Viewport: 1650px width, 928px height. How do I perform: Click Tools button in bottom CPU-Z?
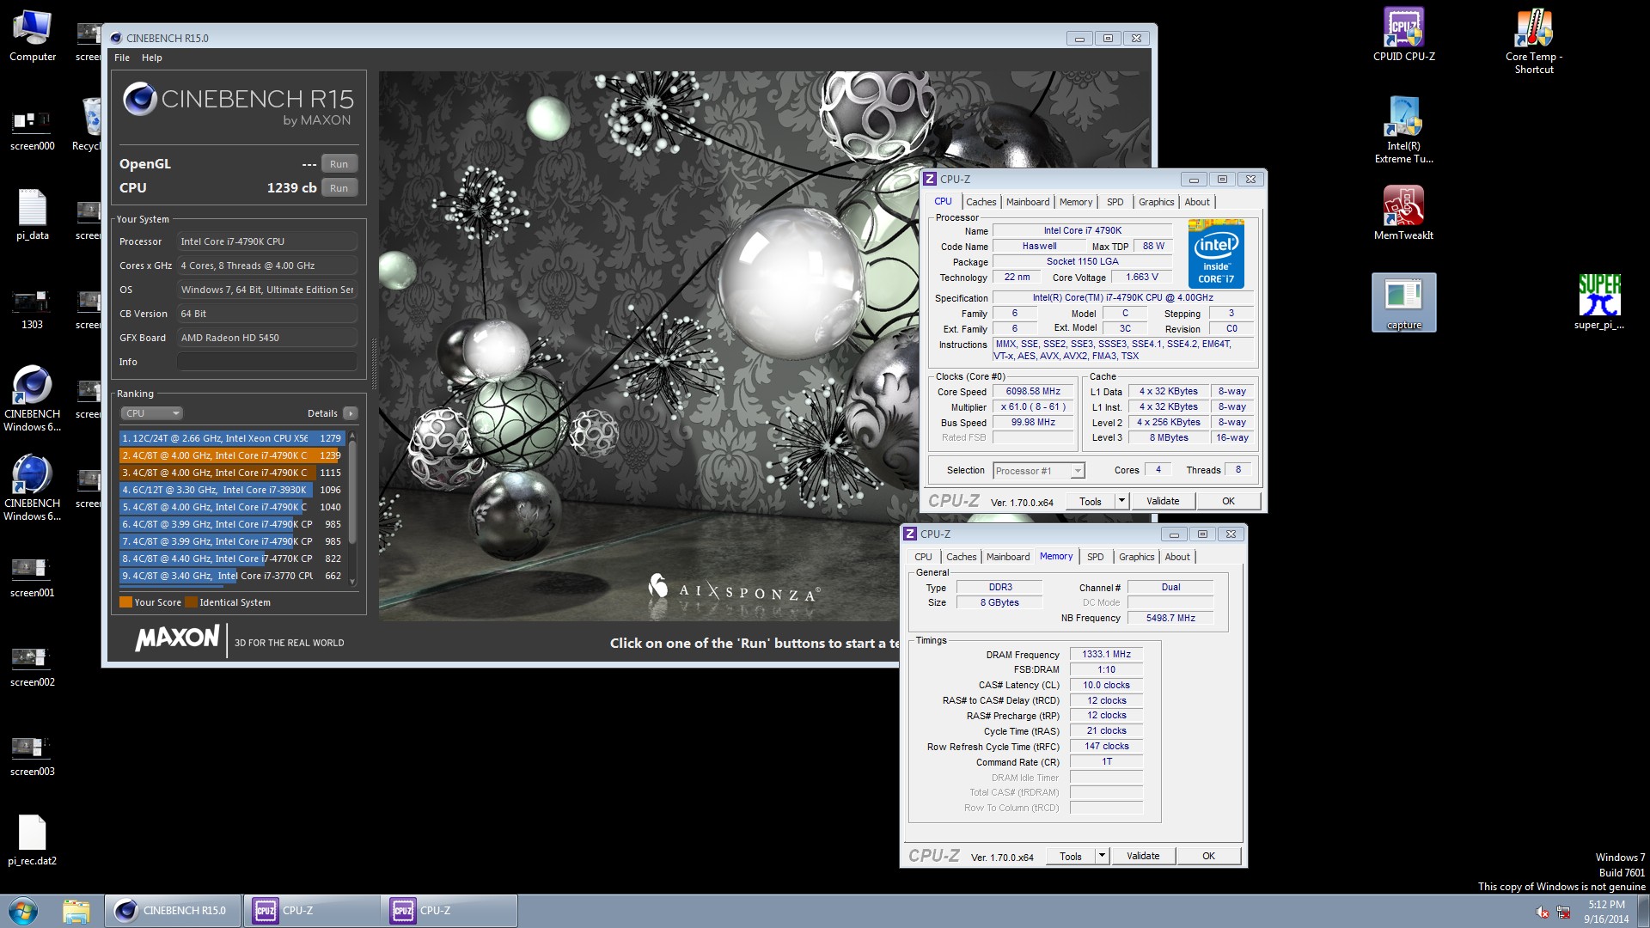point(1071,856)
